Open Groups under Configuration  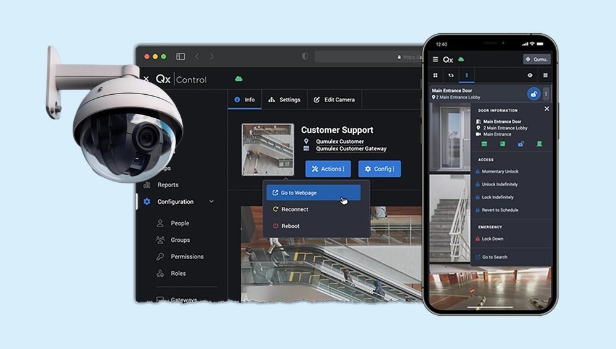pyautogui.click(x=180, y=240)
